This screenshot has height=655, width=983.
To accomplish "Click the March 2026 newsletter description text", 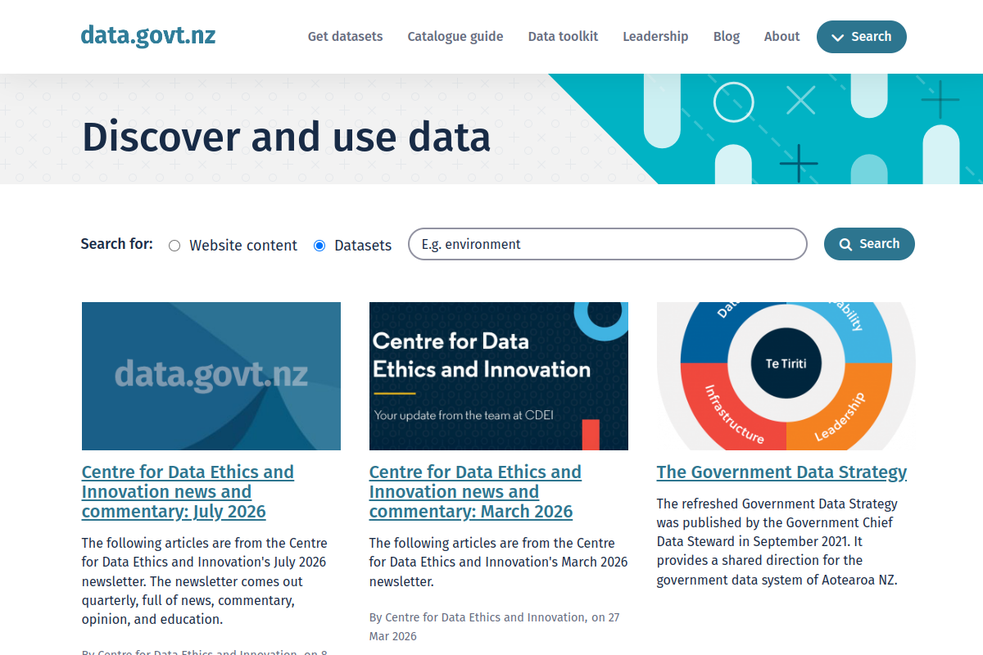I will coord(499,562).
